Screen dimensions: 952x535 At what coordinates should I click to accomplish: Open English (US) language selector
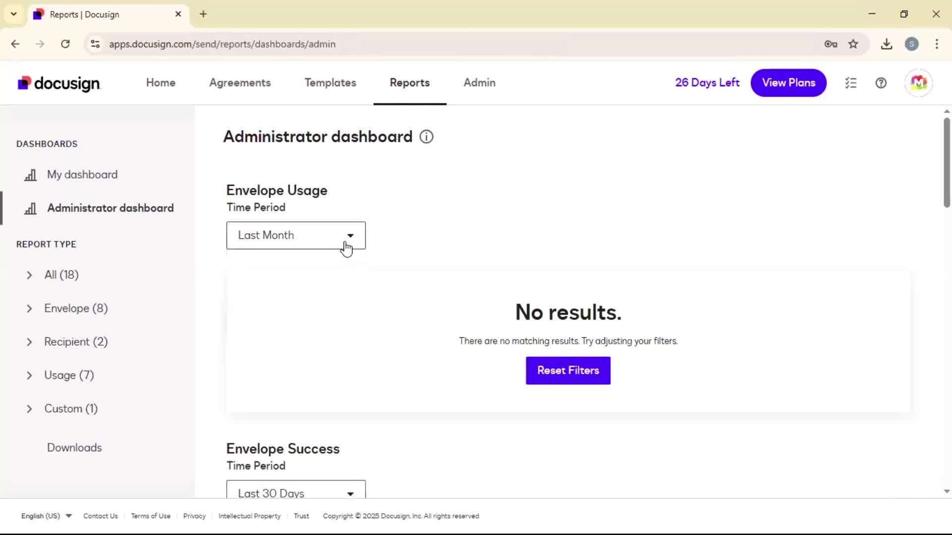point(47,516)
